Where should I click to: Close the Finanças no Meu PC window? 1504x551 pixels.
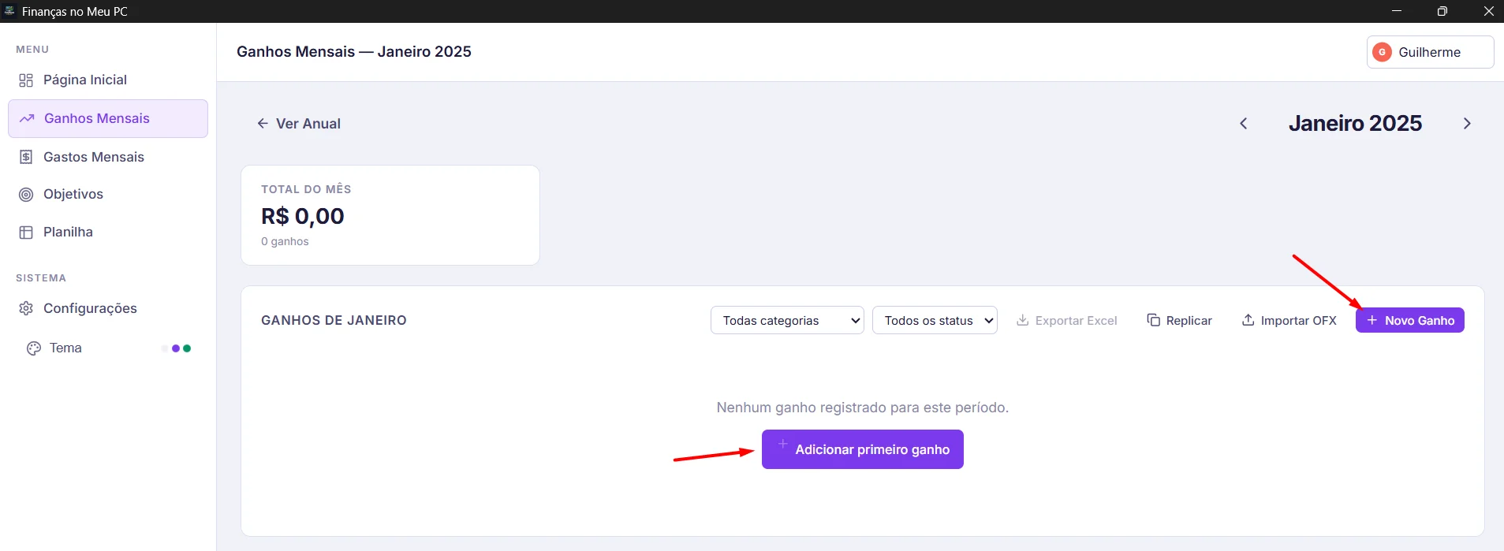point(1488,11)
